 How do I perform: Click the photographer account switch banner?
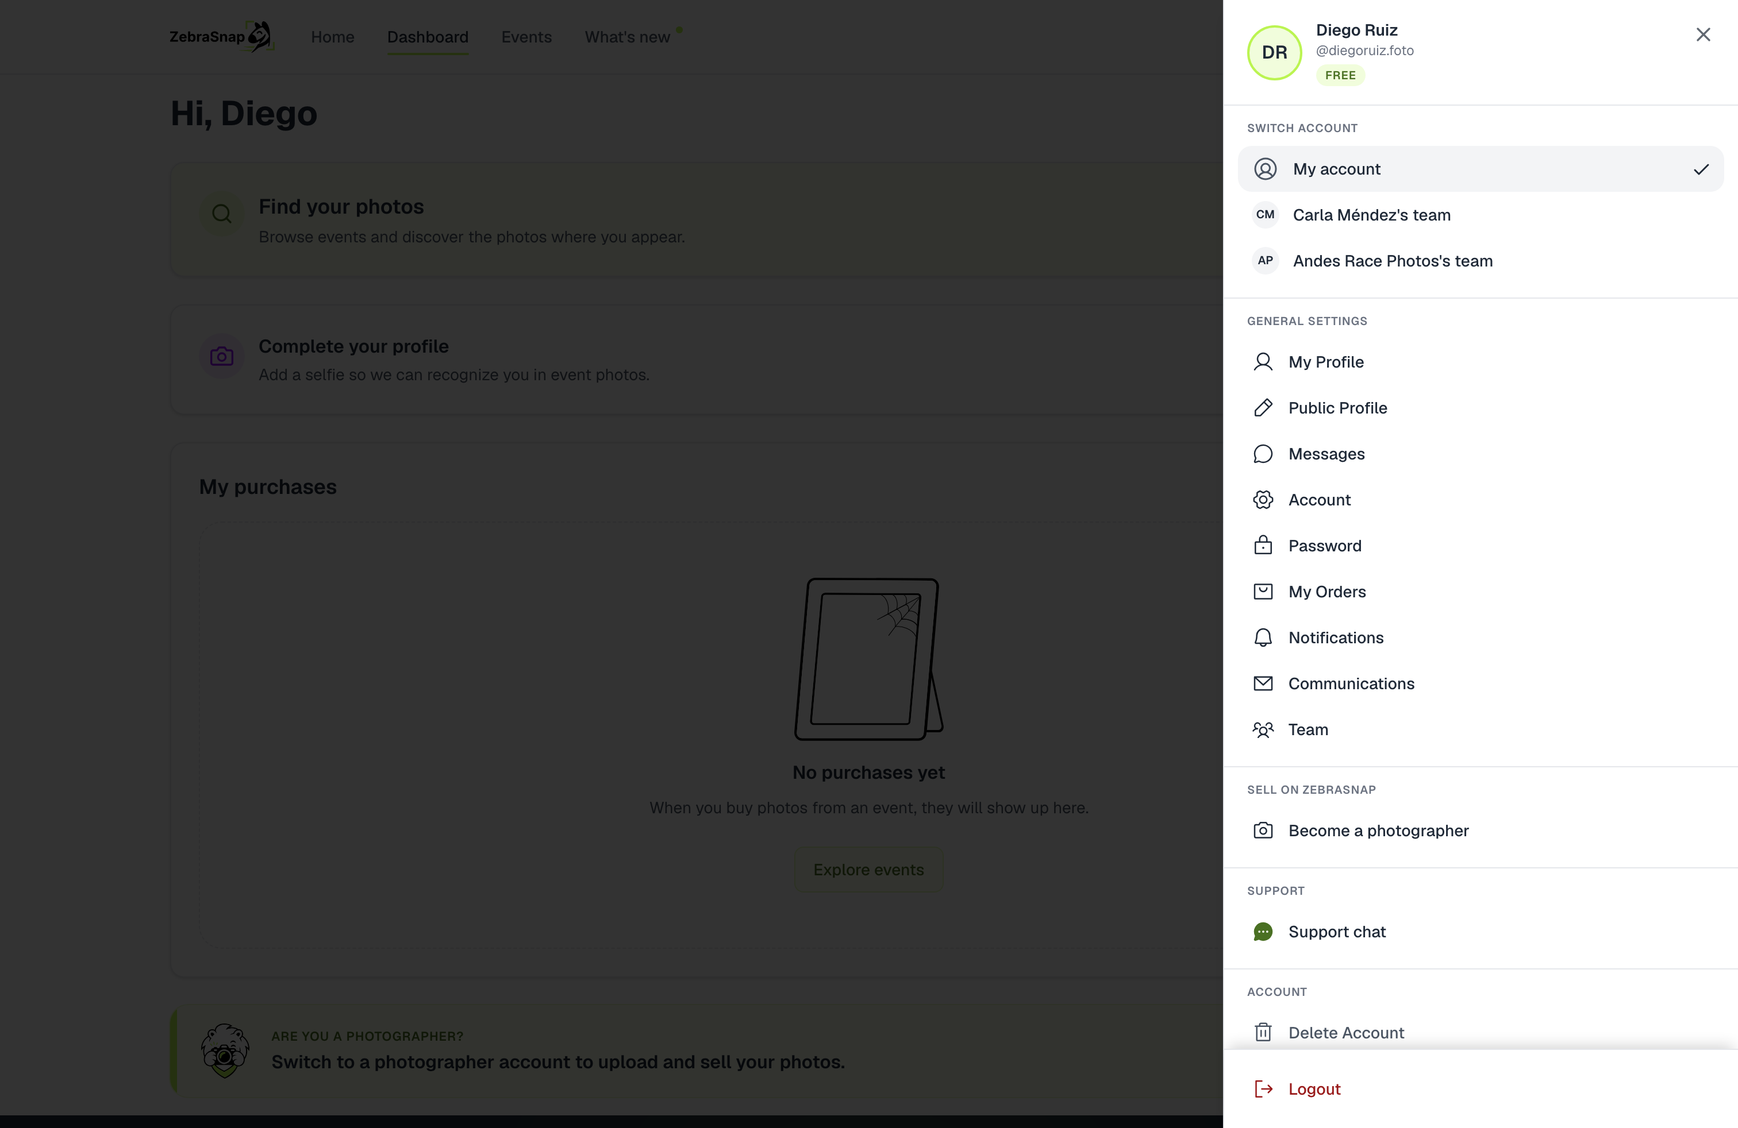tap(697, 1050)
